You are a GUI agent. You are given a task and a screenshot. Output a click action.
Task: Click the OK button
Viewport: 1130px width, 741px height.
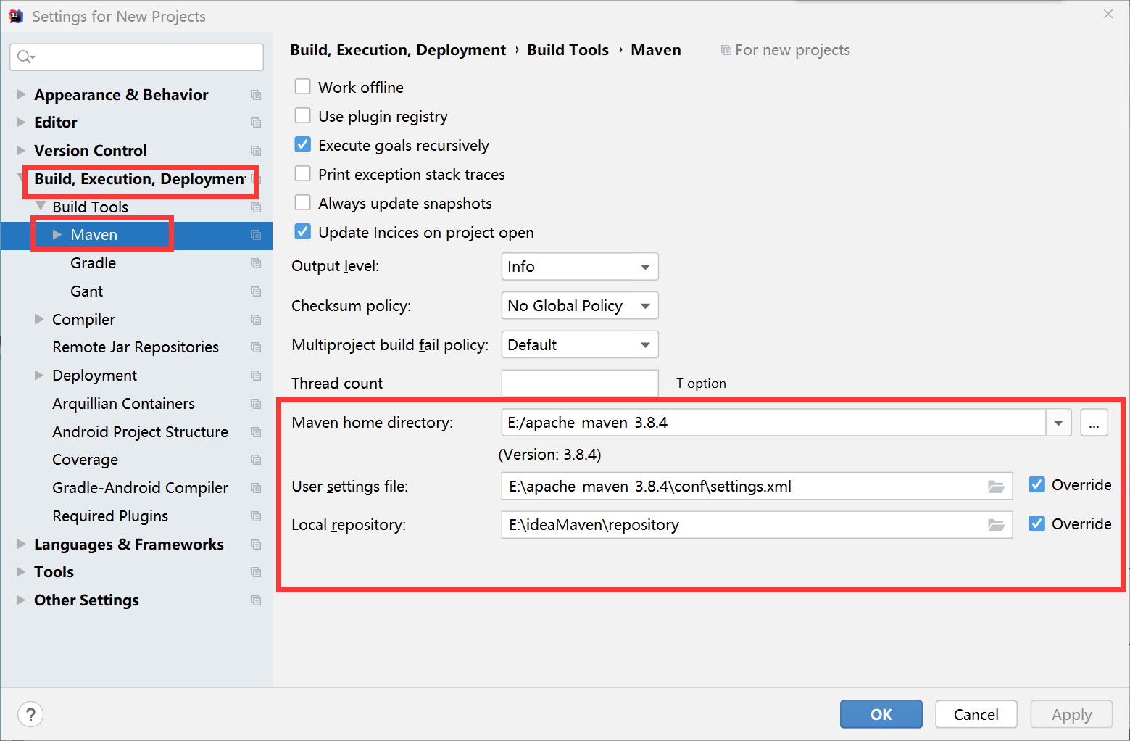pos(881,714)
